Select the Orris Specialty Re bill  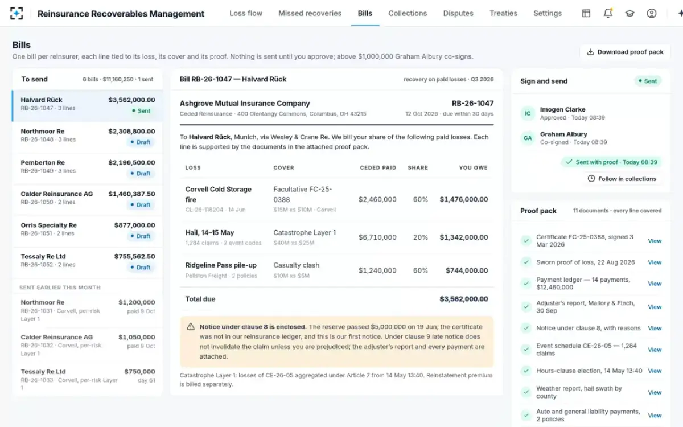[88, 231]
